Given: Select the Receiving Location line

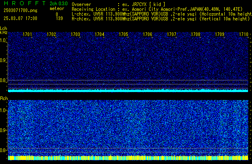Looking at the screenshot, I should point(157,9).
